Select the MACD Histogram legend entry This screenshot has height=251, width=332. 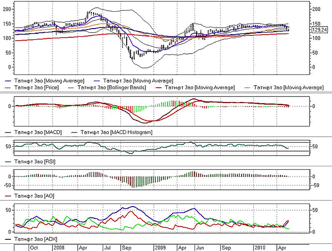[x=112, y=132]
